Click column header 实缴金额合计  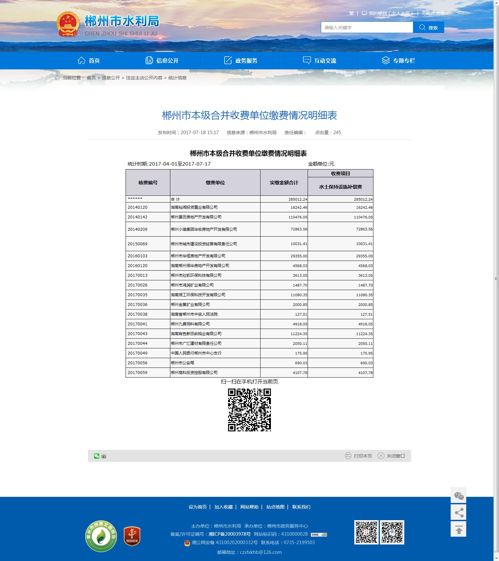[284, 182]
